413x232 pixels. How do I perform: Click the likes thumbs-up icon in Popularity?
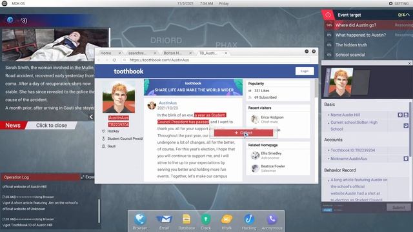(250, 90)
